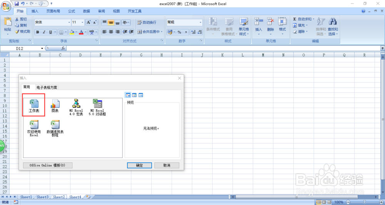Image resolution: width=385 pixels, height=205 pixels.
Task: Switch to the 审阅 ribbon tab
Action: pyautogui.click(x=101, y=11)
